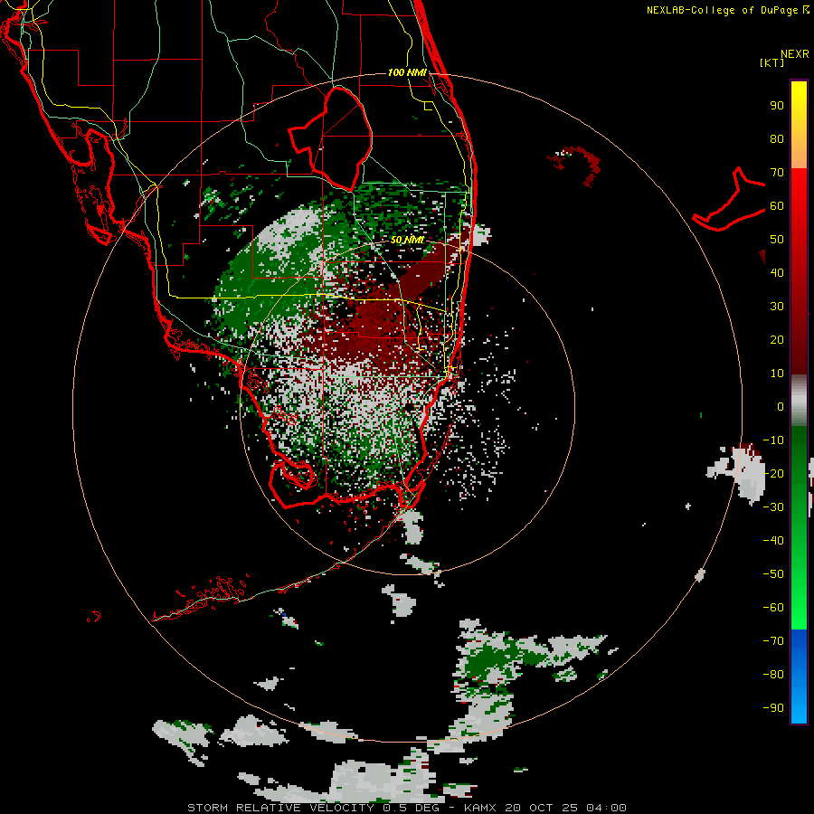The height and width of the screenshot is (814, 814).
Task: Click the 30 value on velocity scale
Action: click(777, 307)
